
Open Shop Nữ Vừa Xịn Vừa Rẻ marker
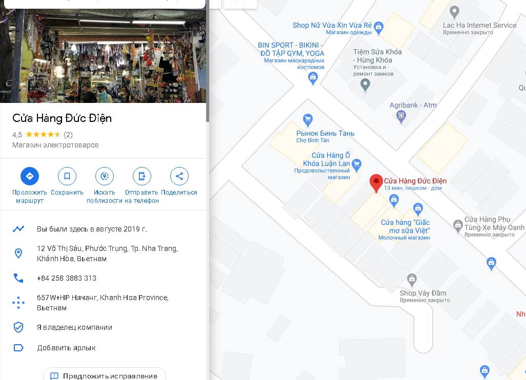click(378, 28)
